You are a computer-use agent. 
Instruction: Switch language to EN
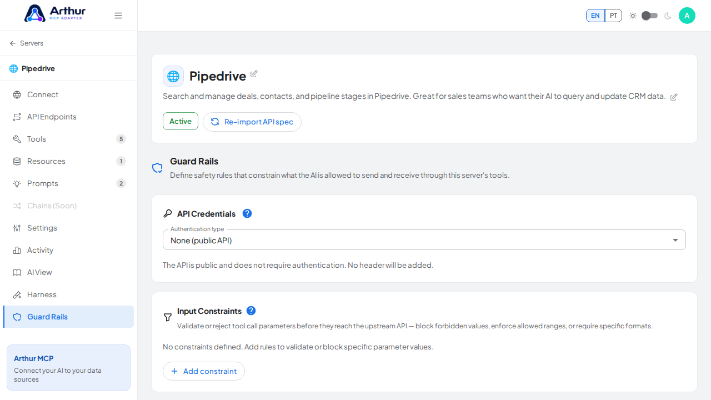(x=595, y=16)
